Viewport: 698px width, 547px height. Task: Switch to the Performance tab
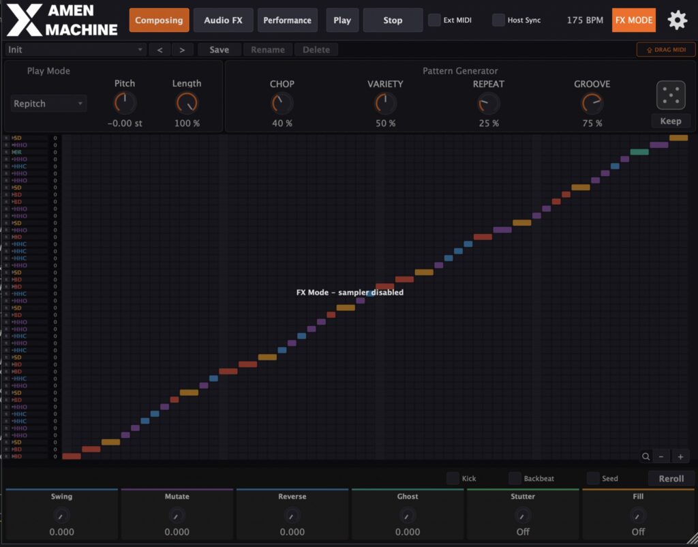coord(287,20)
